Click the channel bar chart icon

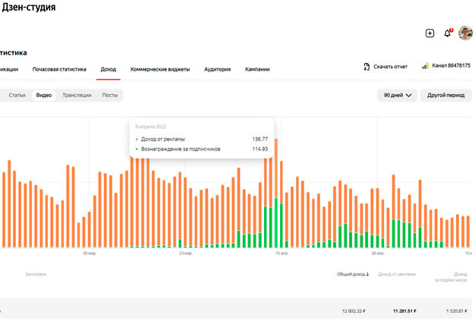coord(426,66)
